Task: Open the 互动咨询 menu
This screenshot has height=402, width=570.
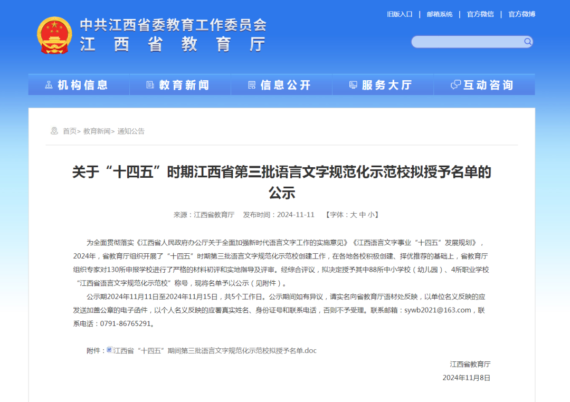Action: [x=484, y=85]
